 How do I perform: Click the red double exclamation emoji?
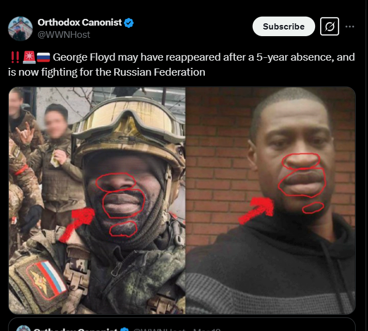pos(15,57)
